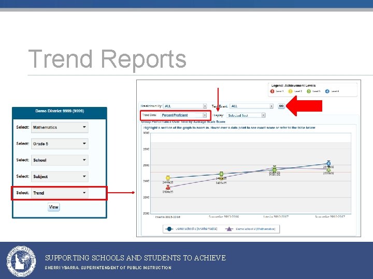This screenshot has width=373, height=279.
Task: Click Demo School 2 Mathematics legend triangle
Action: tap(229, 229)
